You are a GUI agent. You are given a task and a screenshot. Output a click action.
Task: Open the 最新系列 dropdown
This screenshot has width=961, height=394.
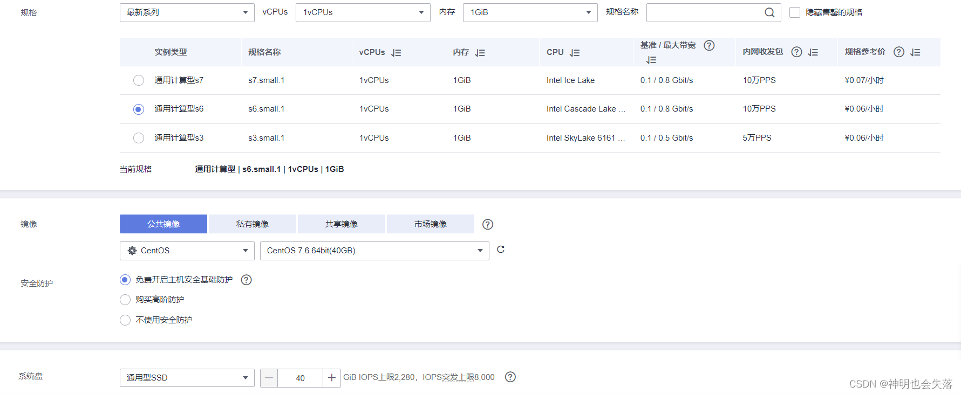point(187,12)
